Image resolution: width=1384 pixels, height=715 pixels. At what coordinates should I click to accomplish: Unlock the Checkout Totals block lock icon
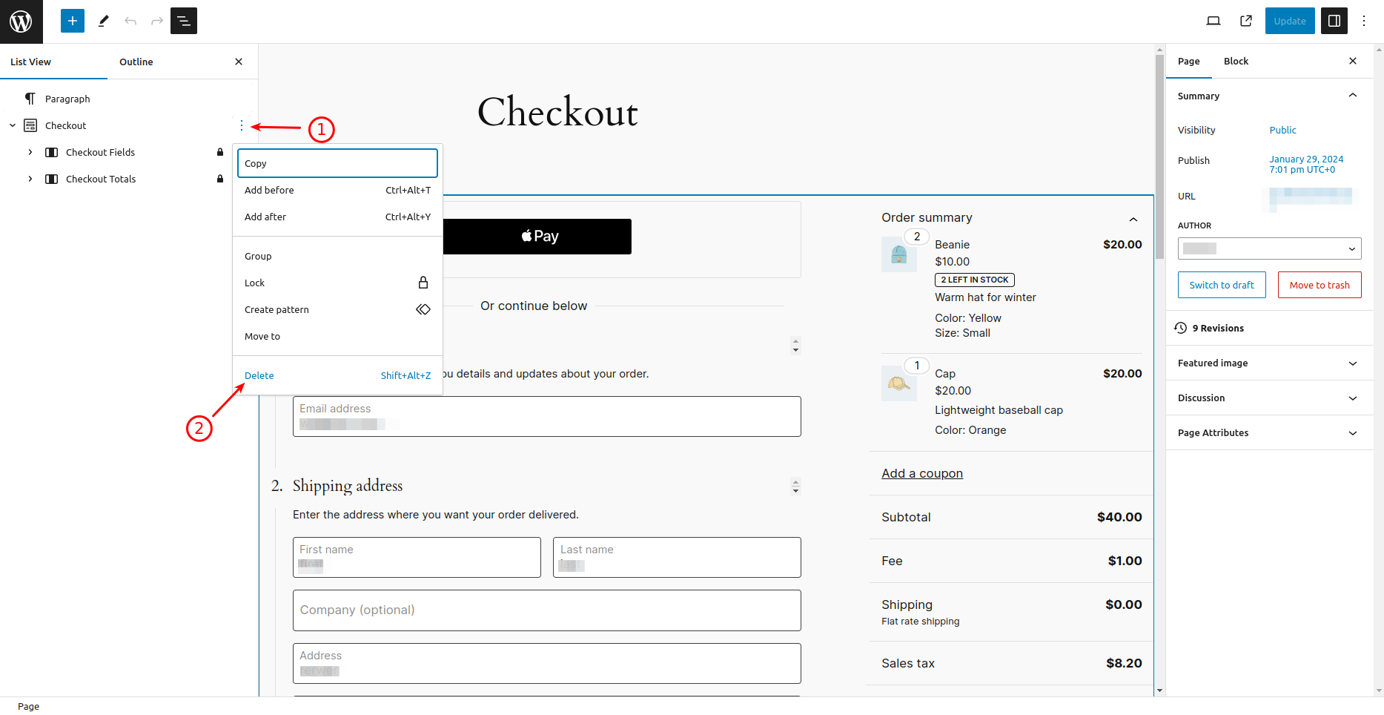pyautogui.click(x=219, y=179)
